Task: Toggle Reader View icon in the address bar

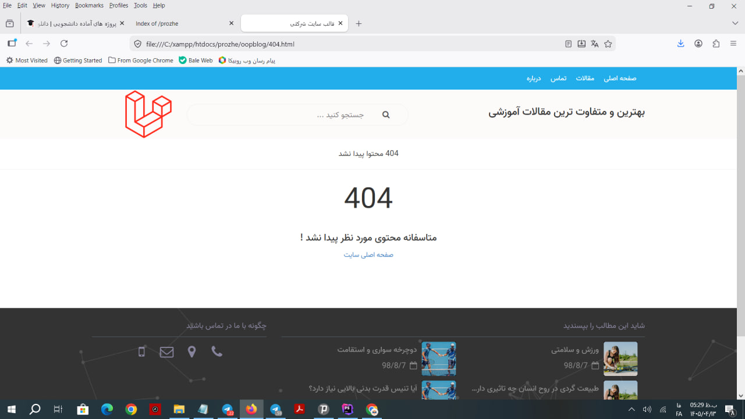Action: [x=569, y=44]
